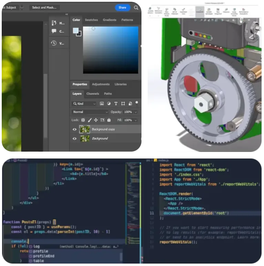Click Assembly Features icon in SolidWorks
Screen dimensions: 264x266
pos(150,9)
